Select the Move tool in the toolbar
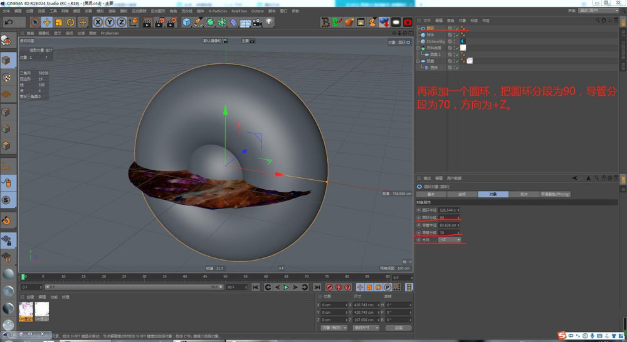This screenshot has height=342, width=627. coord(46,23)
